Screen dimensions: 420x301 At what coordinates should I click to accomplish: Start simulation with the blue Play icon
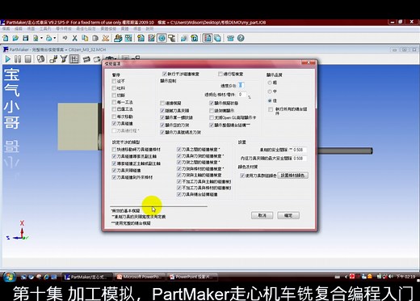tap(7, 59)
